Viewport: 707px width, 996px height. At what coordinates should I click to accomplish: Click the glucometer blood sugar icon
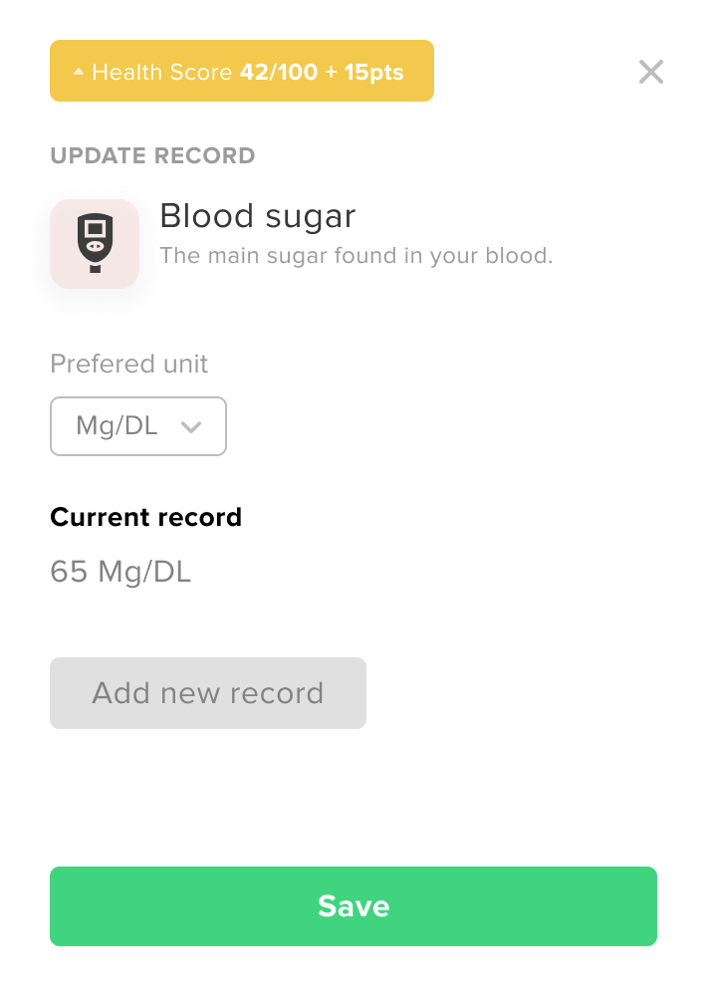tap(96, 243)
